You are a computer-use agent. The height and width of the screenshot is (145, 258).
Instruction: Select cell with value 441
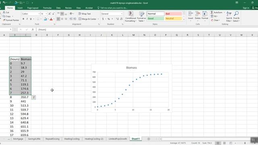point(25,101)
